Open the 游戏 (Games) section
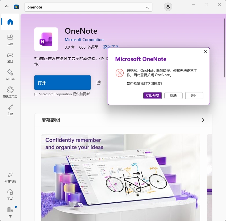Image resolution: width=226 pixels, height=221 pixels. pos(10,57)
